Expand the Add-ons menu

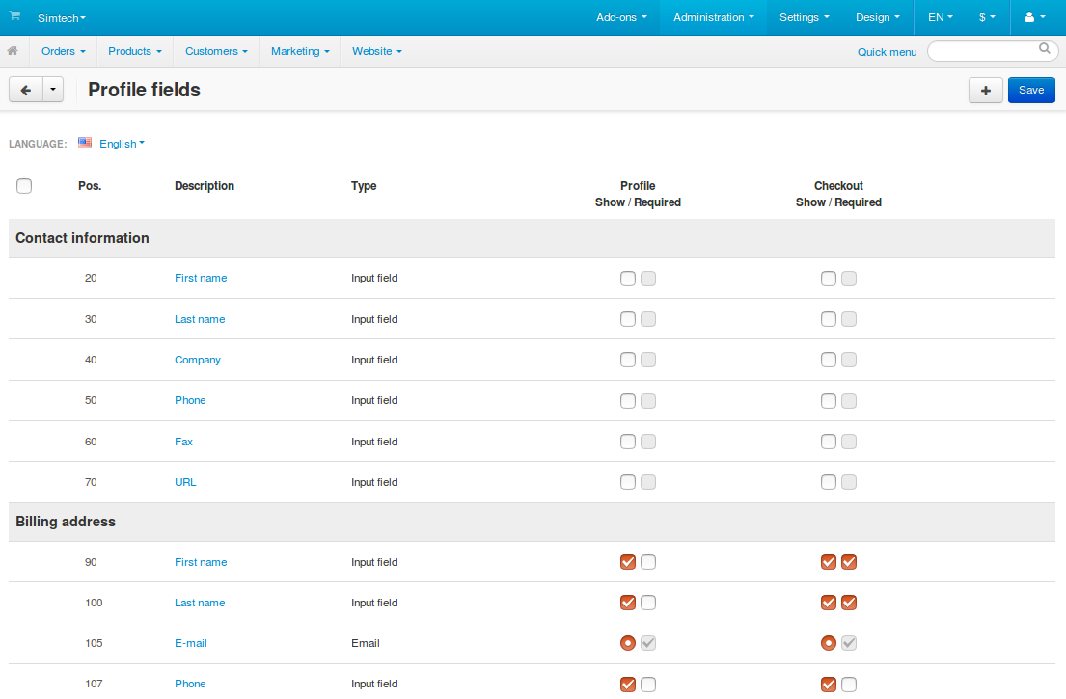pyautogui.click(x=621, y=17)
